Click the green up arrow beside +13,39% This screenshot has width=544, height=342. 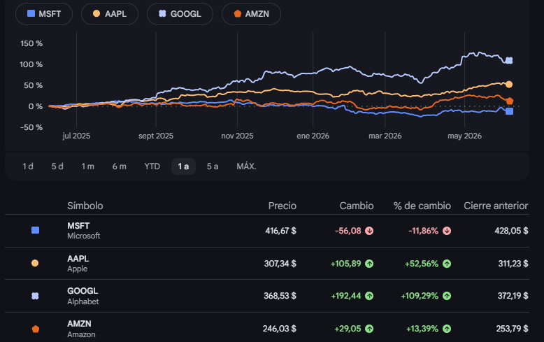pos(447,329)
